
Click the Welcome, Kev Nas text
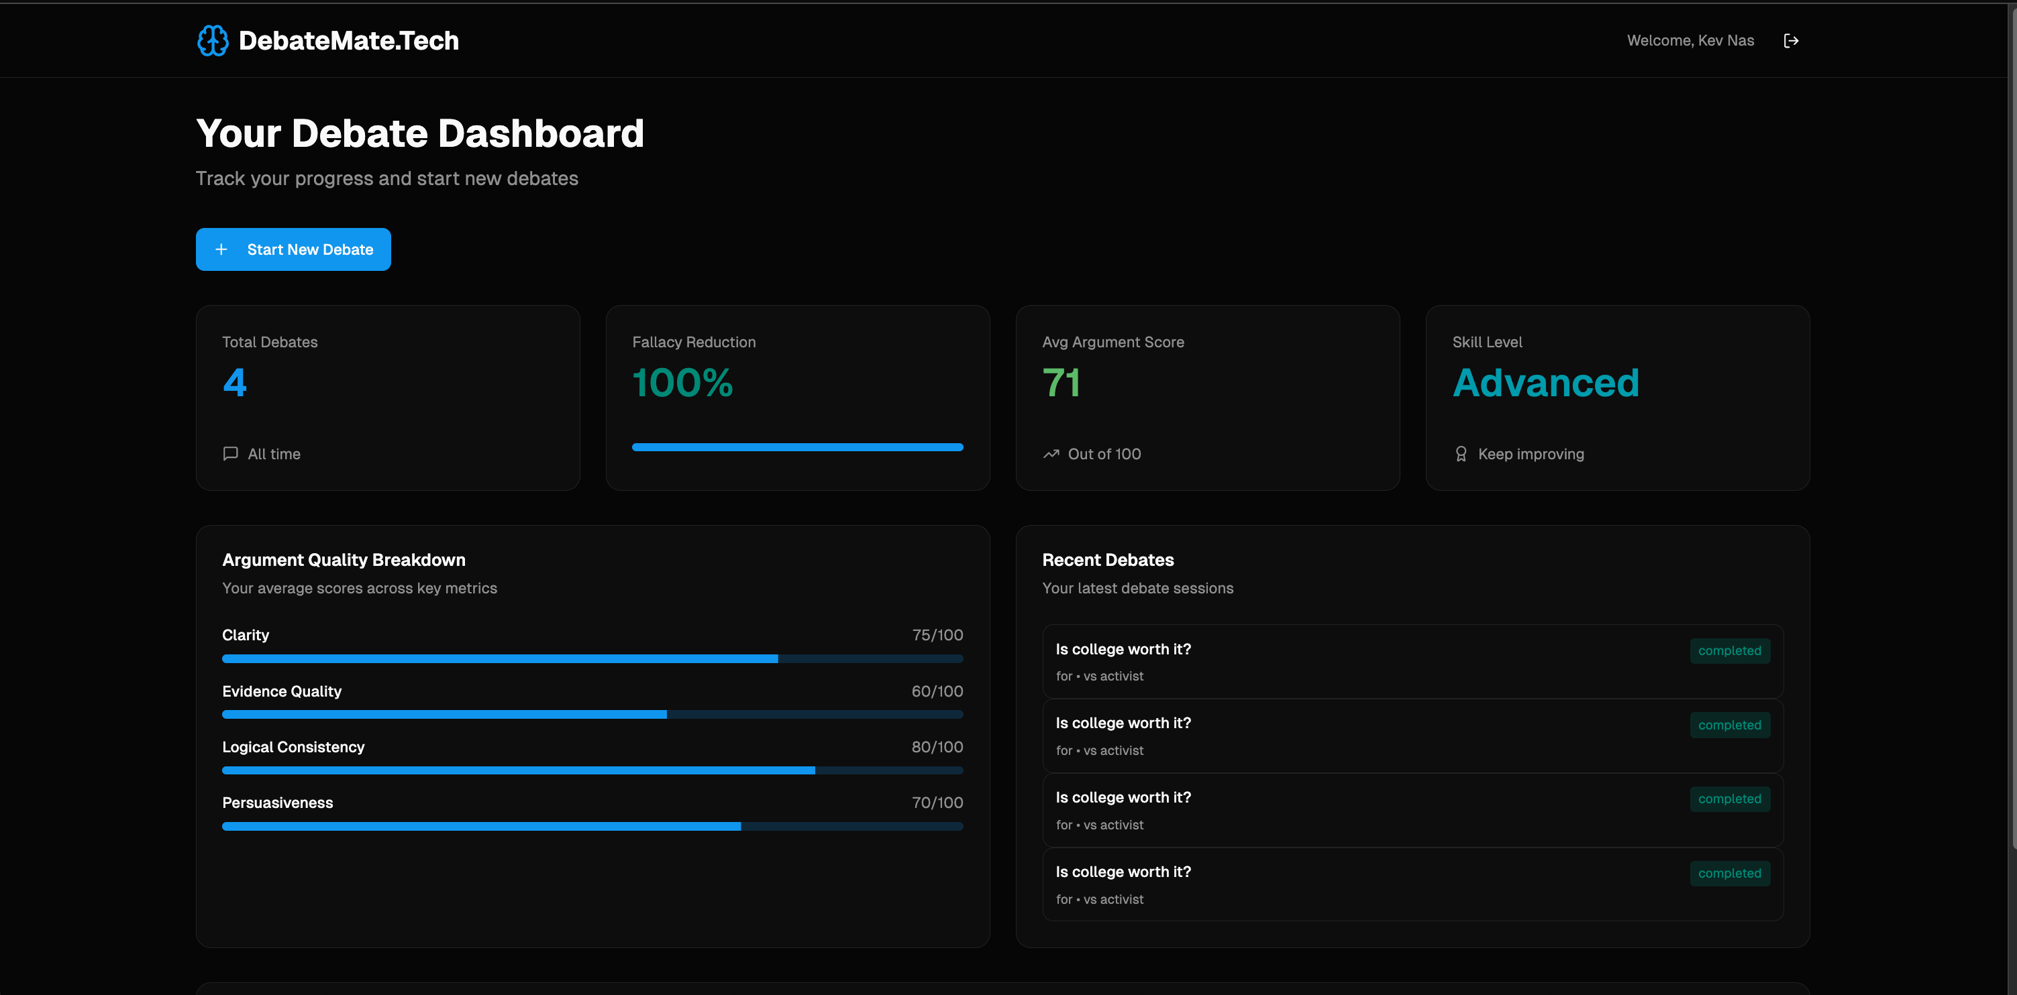1690,41
